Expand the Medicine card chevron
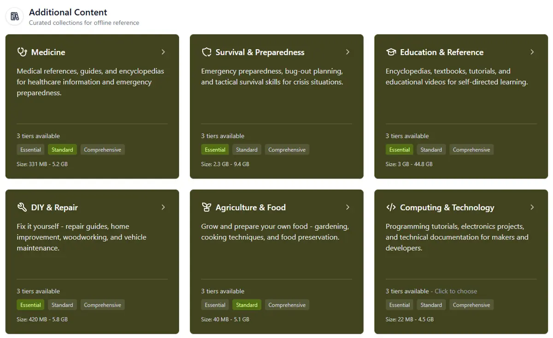This screenshot has height=338, width=553. 163,52
